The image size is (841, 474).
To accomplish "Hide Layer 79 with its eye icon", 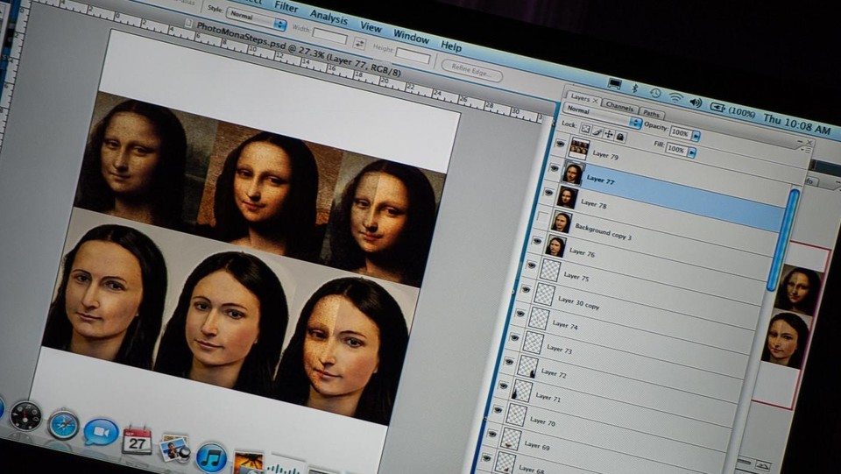I will 560,144.
